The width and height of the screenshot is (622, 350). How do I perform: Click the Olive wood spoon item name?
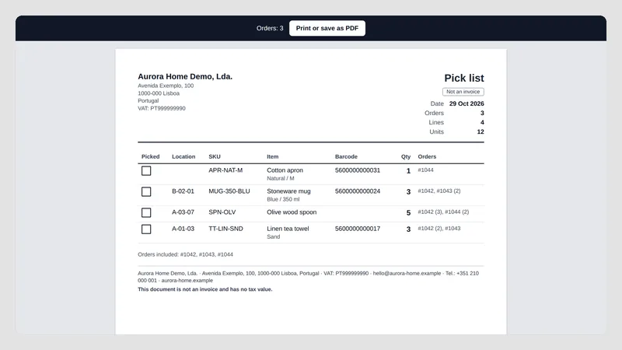[x=292, y=212]
